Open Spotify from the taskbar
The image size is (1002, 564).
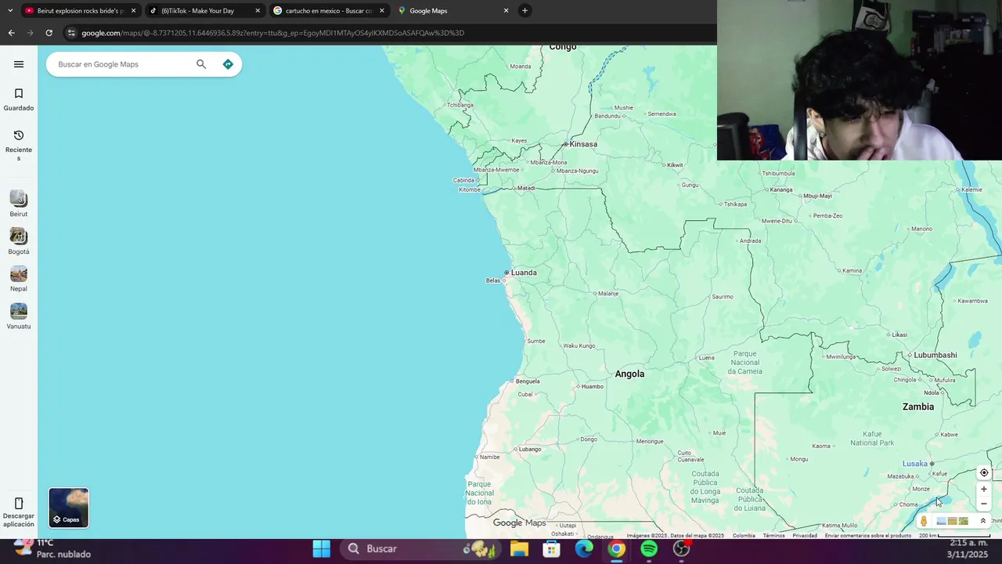point(649,548)
